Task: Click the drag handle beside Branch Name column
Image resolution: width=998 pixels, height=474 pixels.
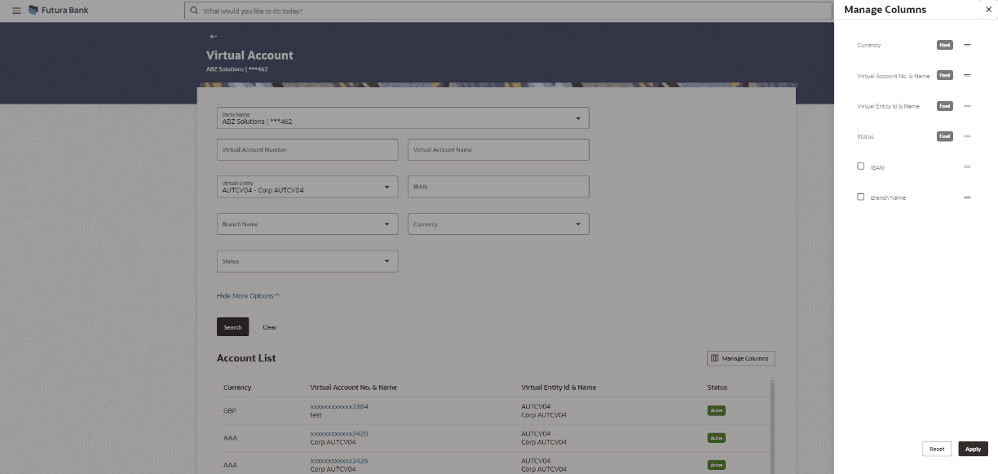Action: click(967, 197)
